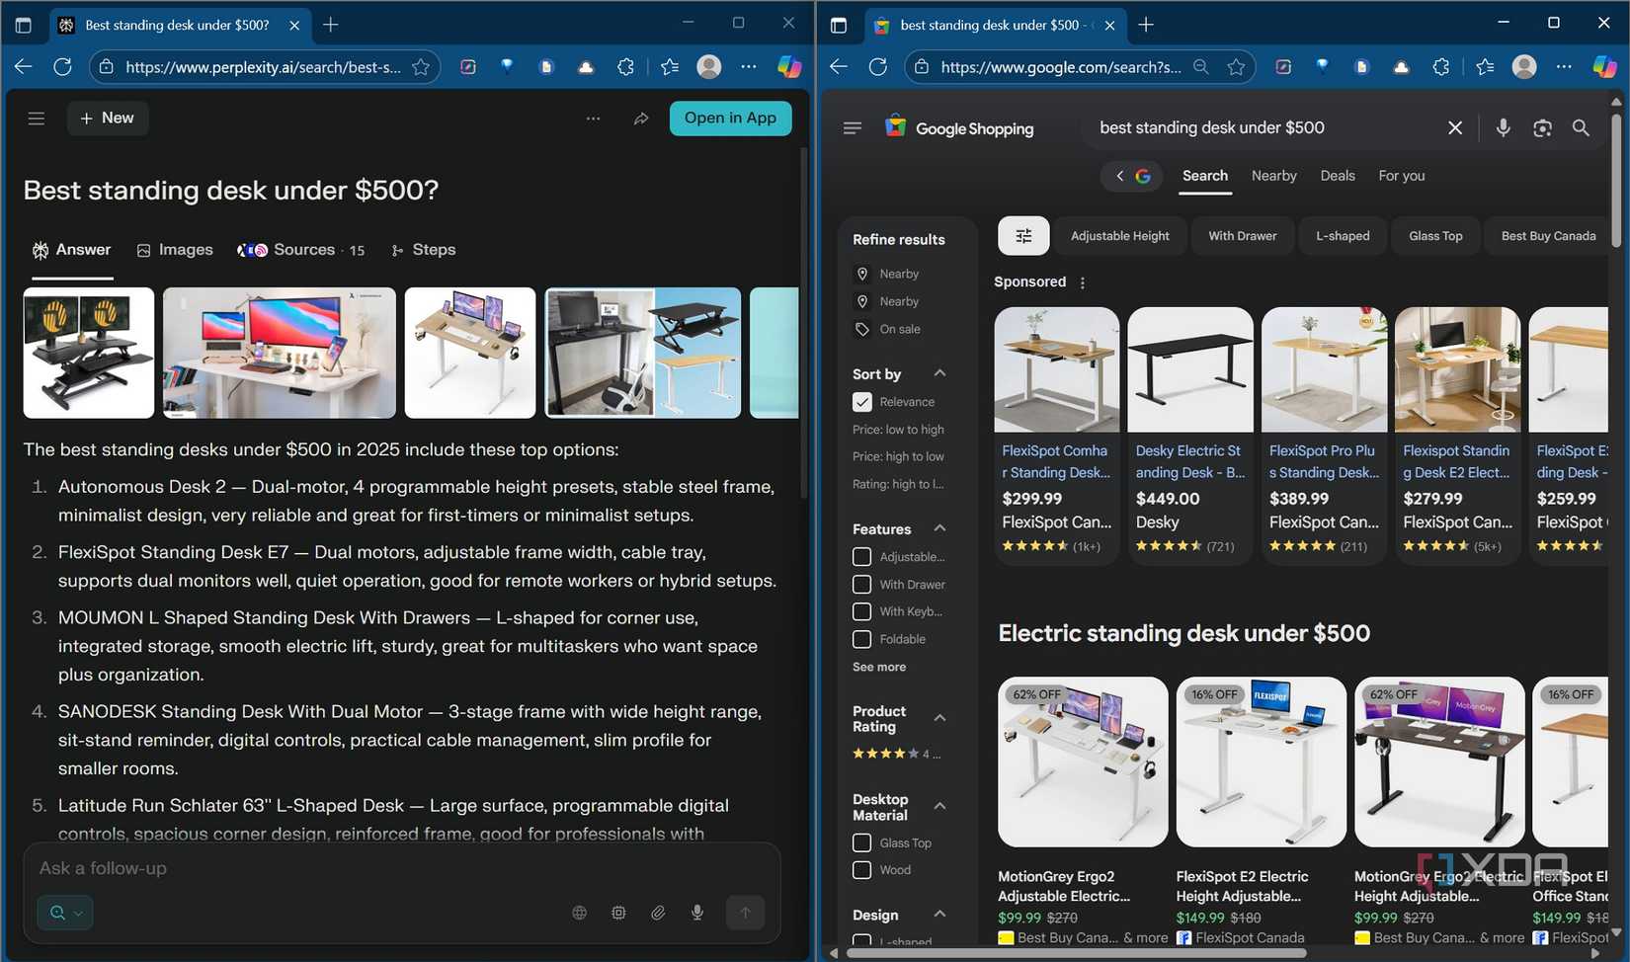Clear the Google Shopping search query

pos(1455,127)
